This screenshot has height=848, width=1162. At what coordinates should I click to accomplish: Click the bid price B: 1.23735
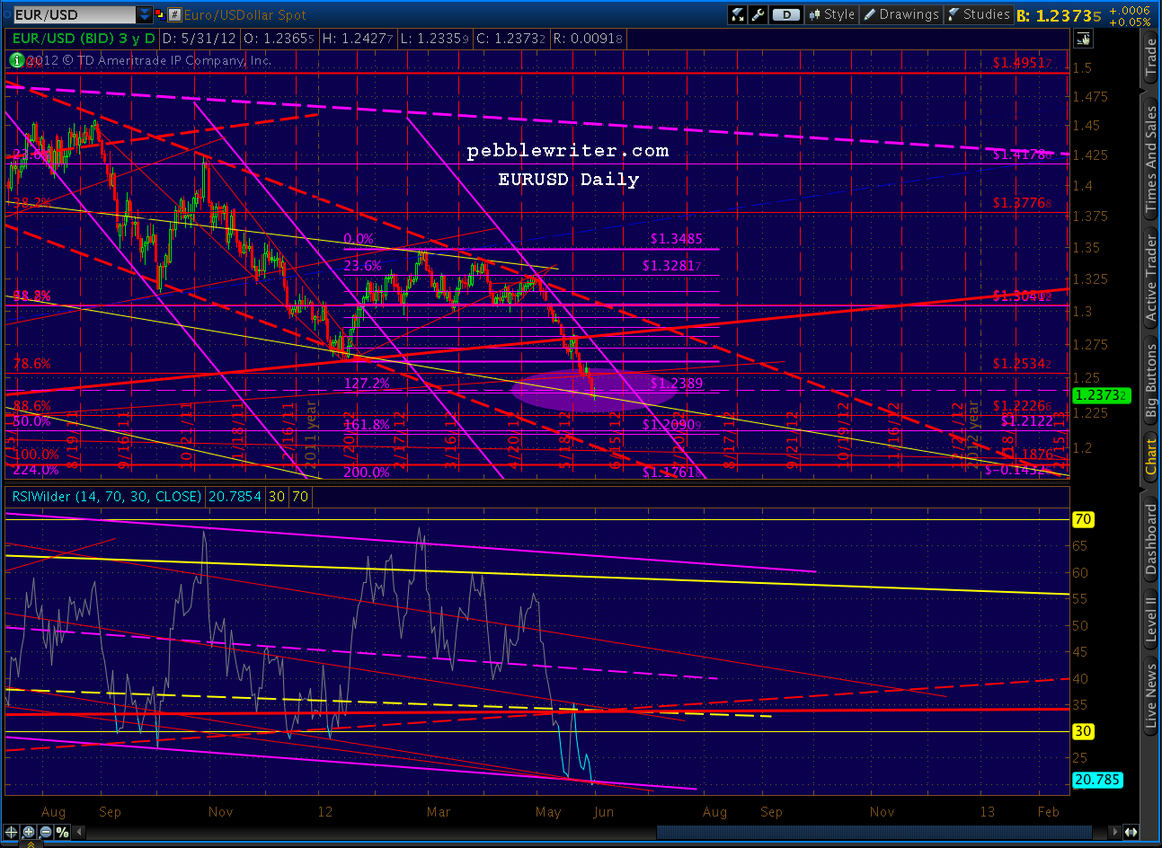pyautogui.click(x=1060, y=15)
